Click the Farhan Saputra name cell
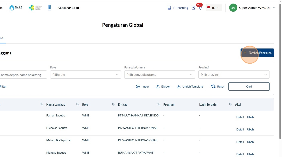 point(56,115)
